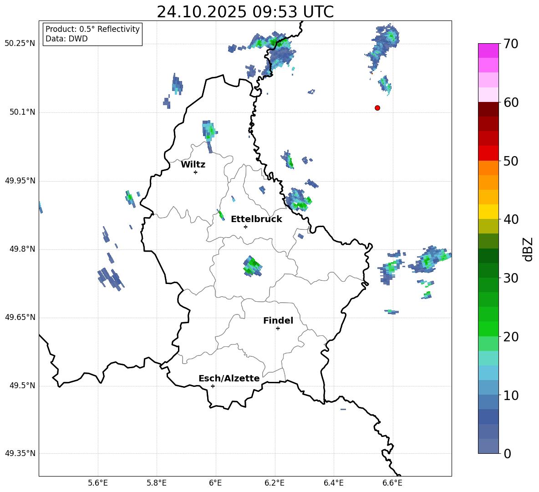The width and height of the screenshot is (539, 492).
Task: Click the 30 tick on the colorbar
Action: pos(511,278)
